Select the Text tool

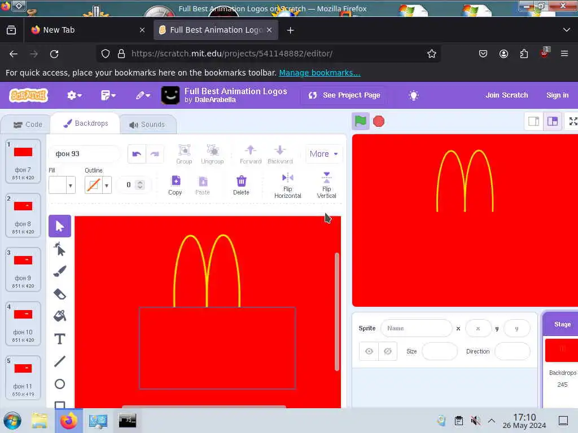(x=60, y=339)
